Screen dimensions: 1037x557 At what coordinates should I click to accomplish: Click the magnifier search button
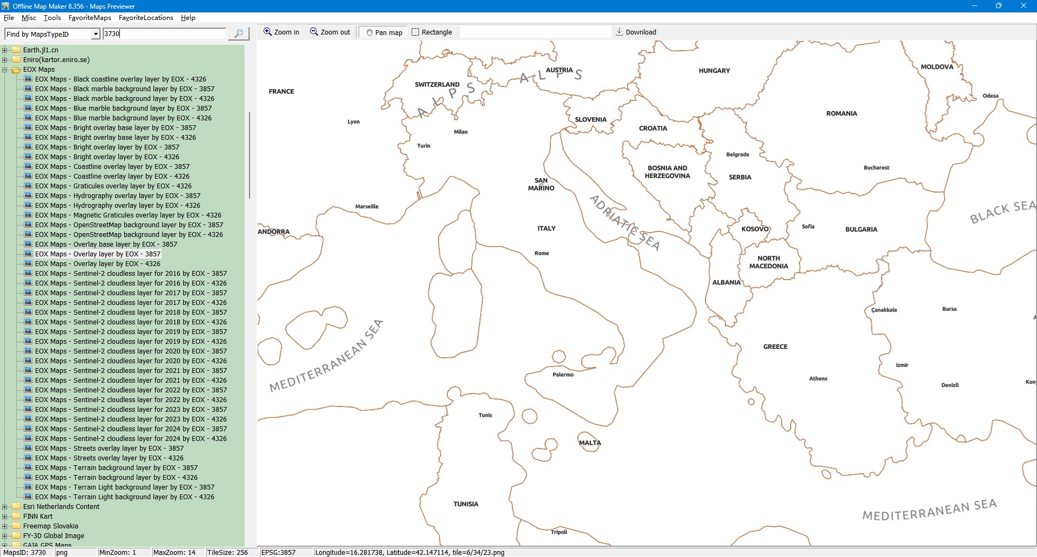(x=238, y=33)
